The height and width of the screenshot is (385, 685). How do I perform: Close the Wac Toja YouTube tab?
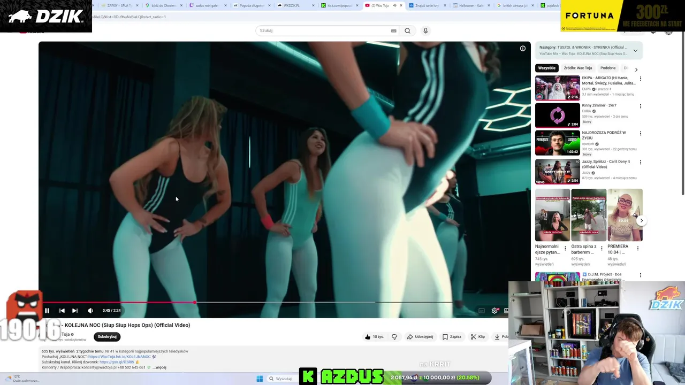401,5
